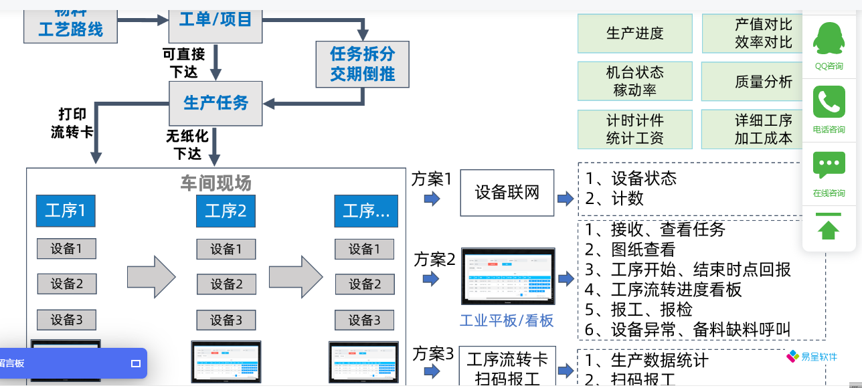Click the 计时计件 统计工资 green box
862x388 pixels.
pyautogui.click(x=635, y=129)
